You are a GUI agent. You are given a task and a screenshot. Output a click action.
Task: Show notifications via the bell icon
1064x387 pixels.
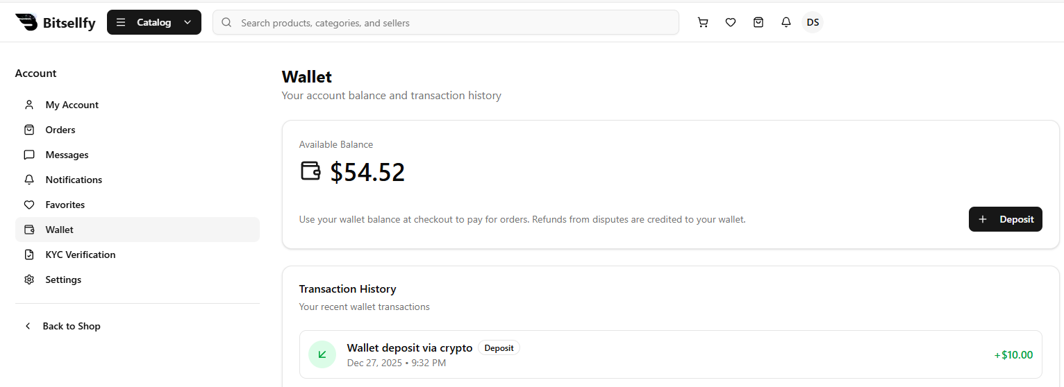click(786, 22)
